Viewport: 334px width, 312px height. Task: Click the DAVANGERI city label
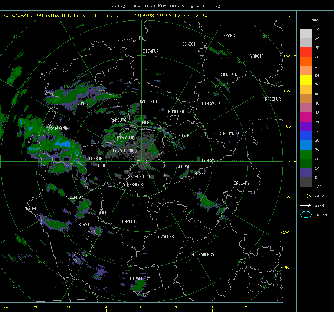click(166, 237)
